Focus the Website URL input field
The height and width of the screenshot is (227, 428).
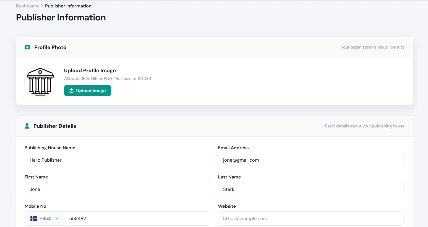coord(311,218)
